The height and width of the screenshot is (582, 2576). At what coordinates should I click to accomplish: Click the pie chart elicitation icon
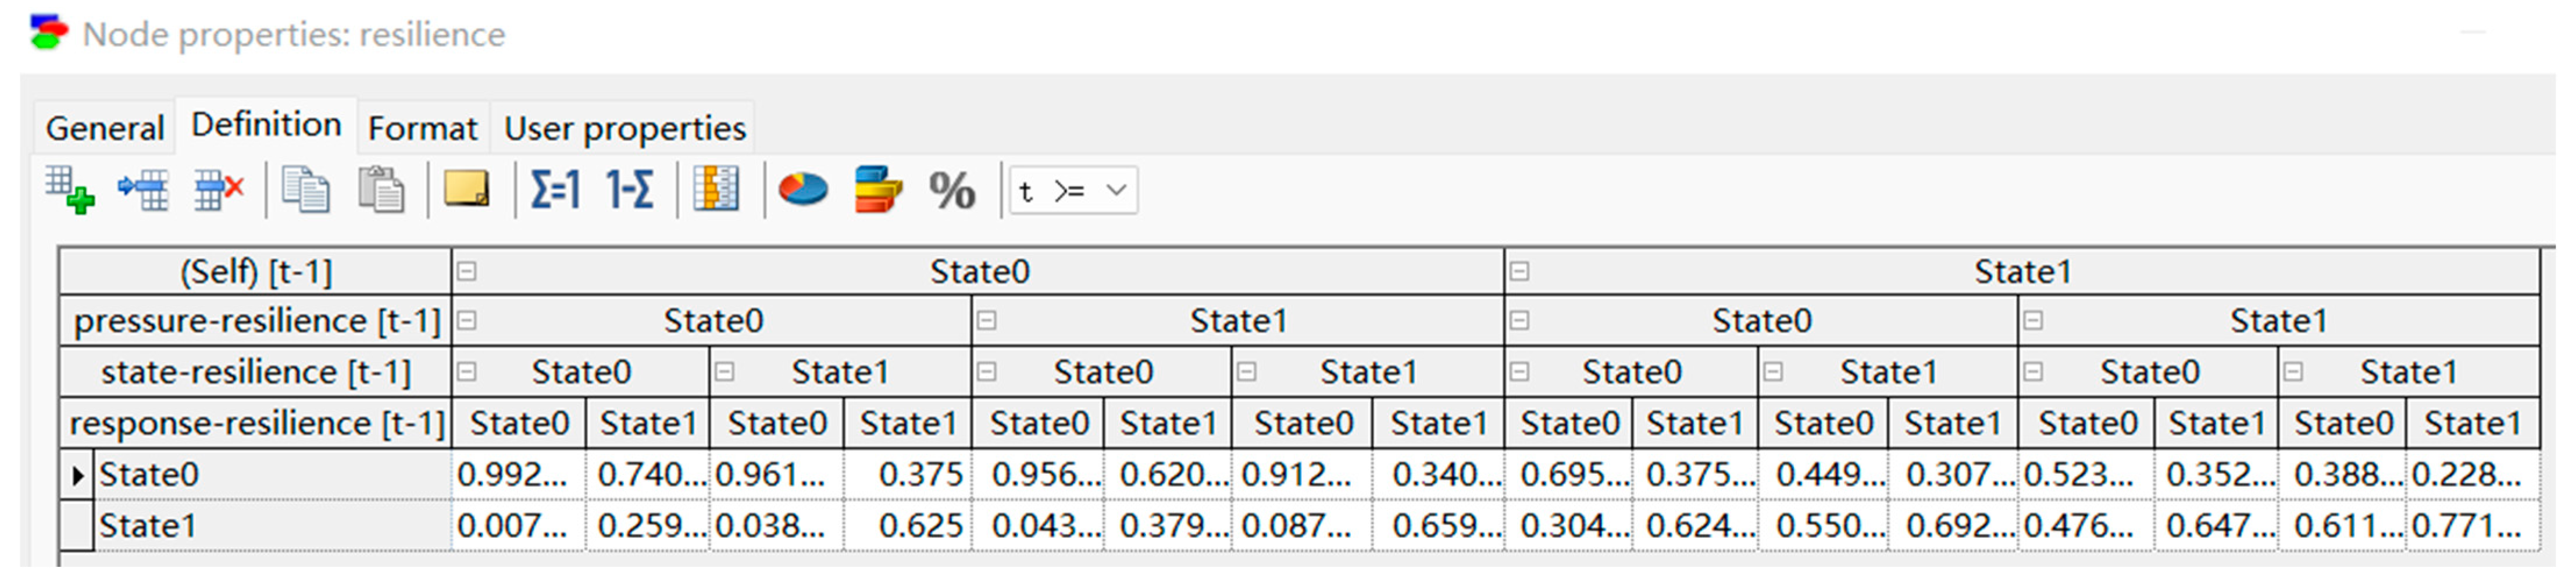point(803,189)
